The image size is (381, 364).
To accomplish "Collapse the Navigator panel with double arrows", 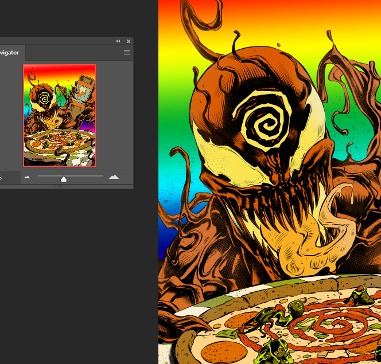I will tap(118, 41).
